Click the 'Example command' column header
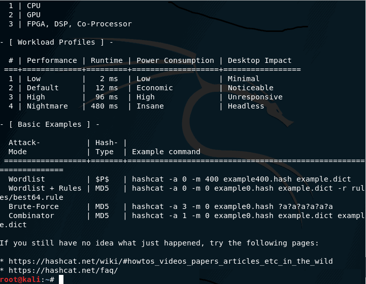Screen dimensions: 366x284 (x=166, y=152)
